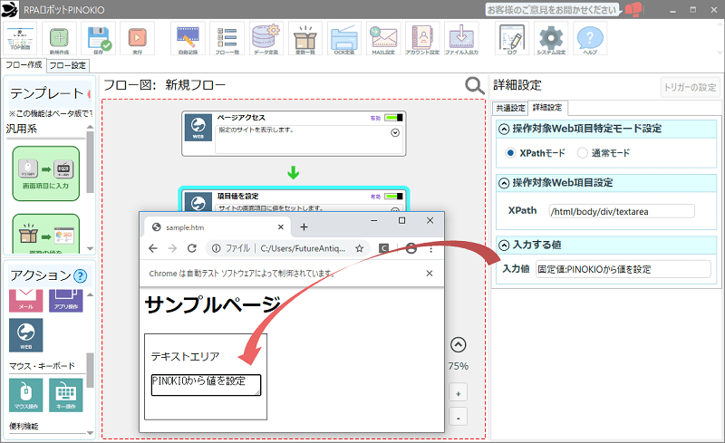Open システム設定 gear icon
This screenshot has width=725, height=443.
(x=551, y=39)
